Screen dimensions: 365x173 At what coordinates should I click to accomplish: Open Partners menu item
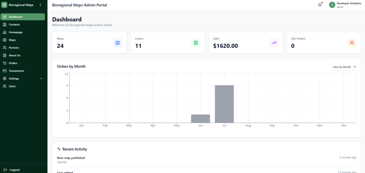23,47
